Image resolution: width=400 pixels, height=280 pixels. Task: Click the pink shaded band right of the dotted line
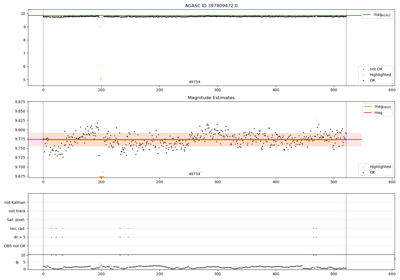354,139
